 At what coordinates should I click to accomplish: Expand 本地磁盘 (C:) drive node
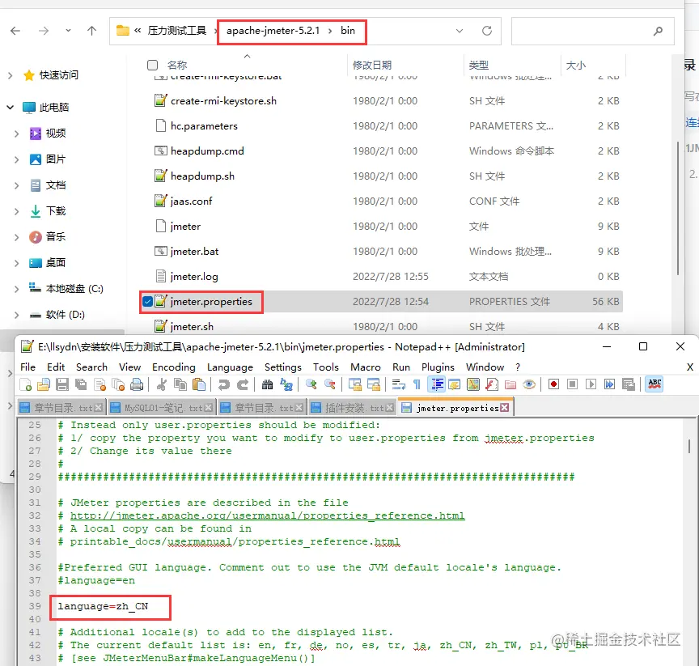click(x=16, y=289)
